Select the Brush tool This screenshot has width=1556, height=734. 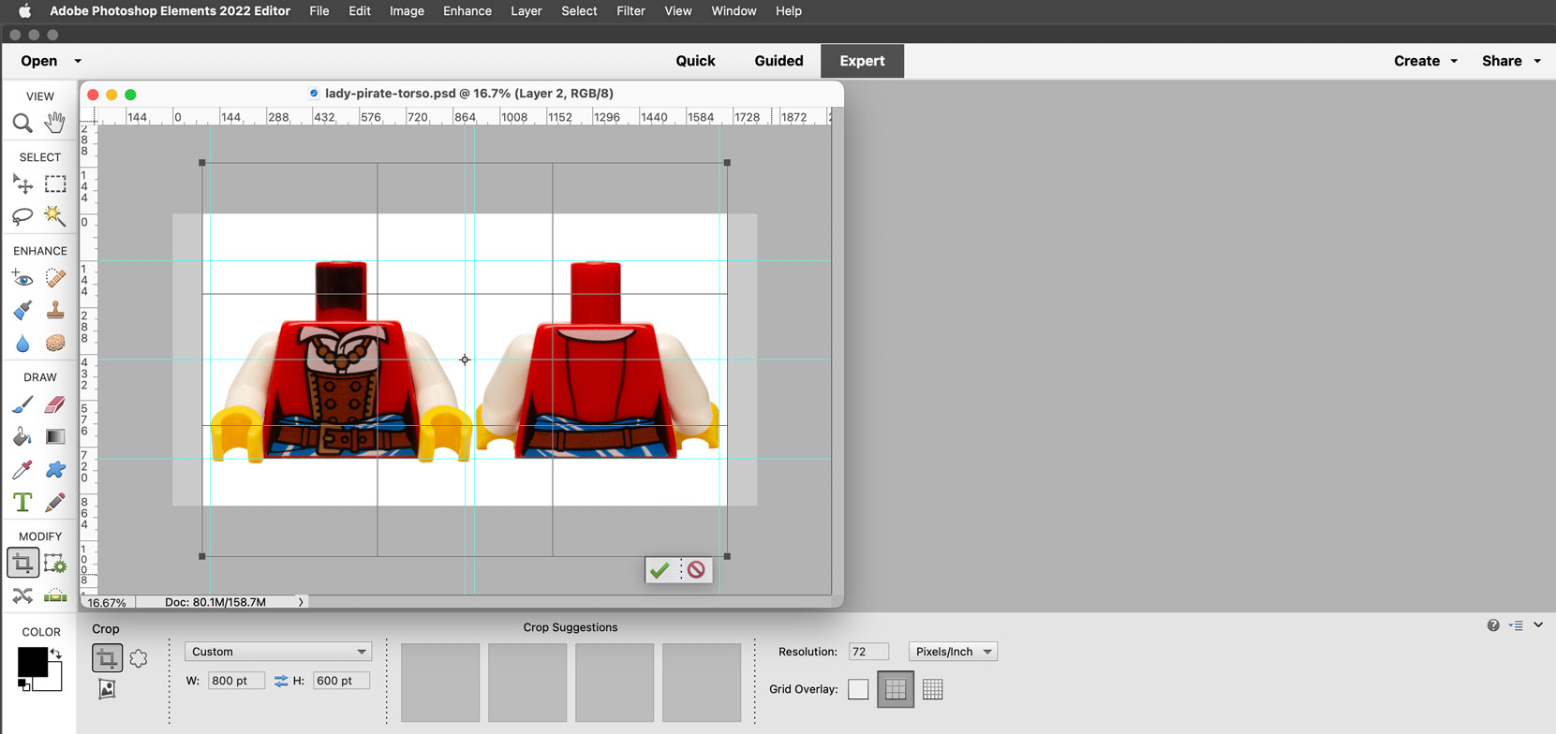coord(22,404)
